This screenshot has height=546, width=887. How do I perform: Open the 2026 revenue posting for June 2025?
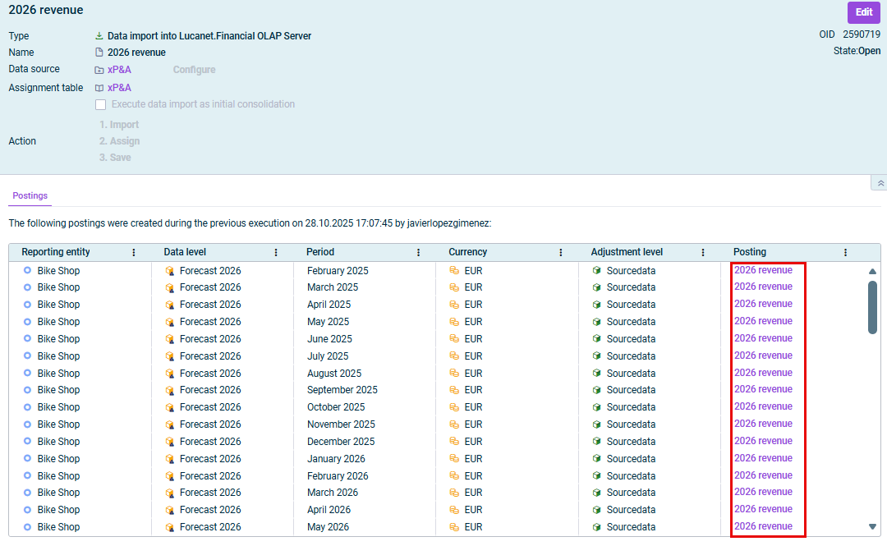click(763, 337)
